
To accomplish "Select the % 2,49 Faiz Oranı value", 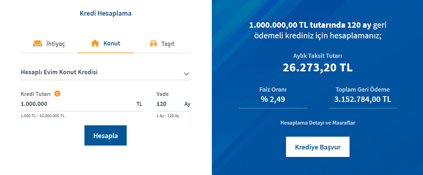I will (273, 99).
